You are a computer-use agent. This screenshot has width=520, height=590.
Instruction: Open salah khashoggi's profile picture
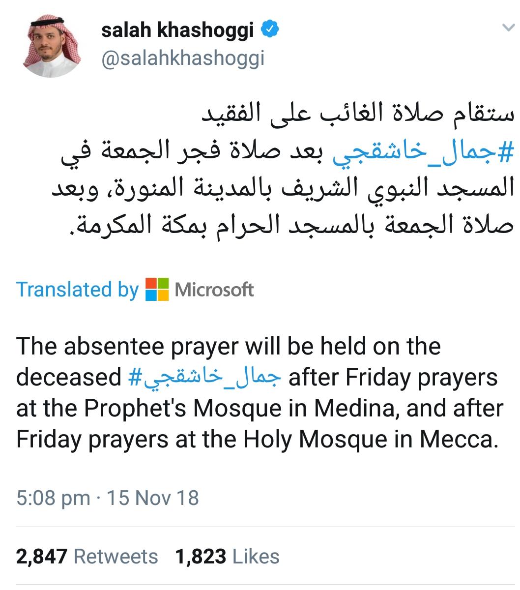tap(52, 46)
